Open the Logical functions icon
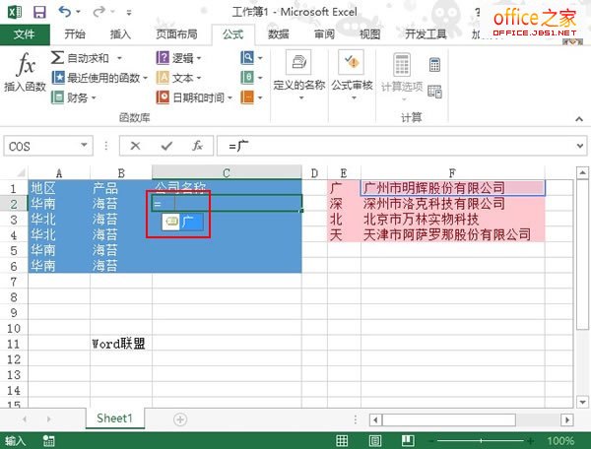Screen dimensions: 591x449 (163, 58)
